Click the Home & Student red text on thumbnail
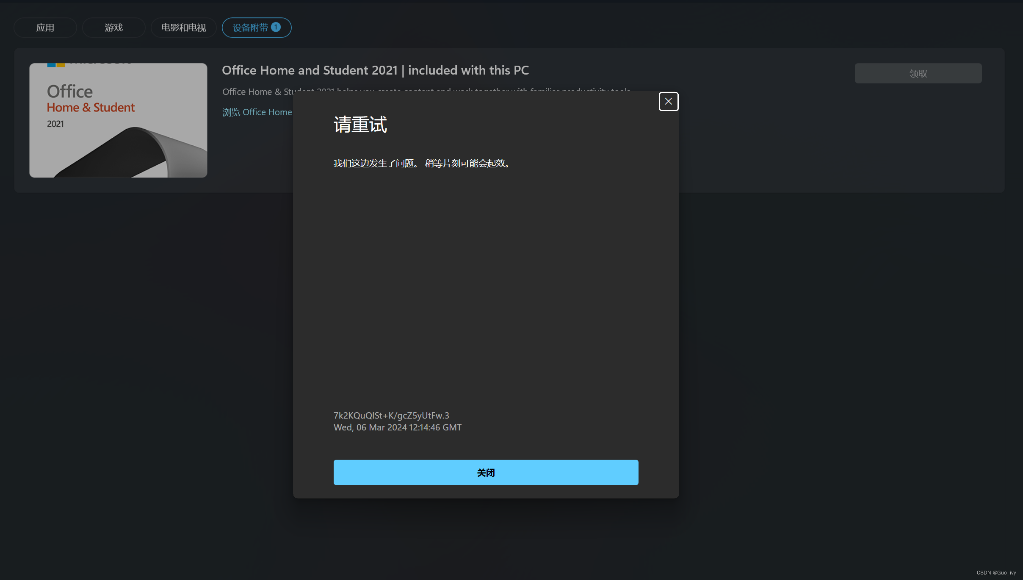 91,108
